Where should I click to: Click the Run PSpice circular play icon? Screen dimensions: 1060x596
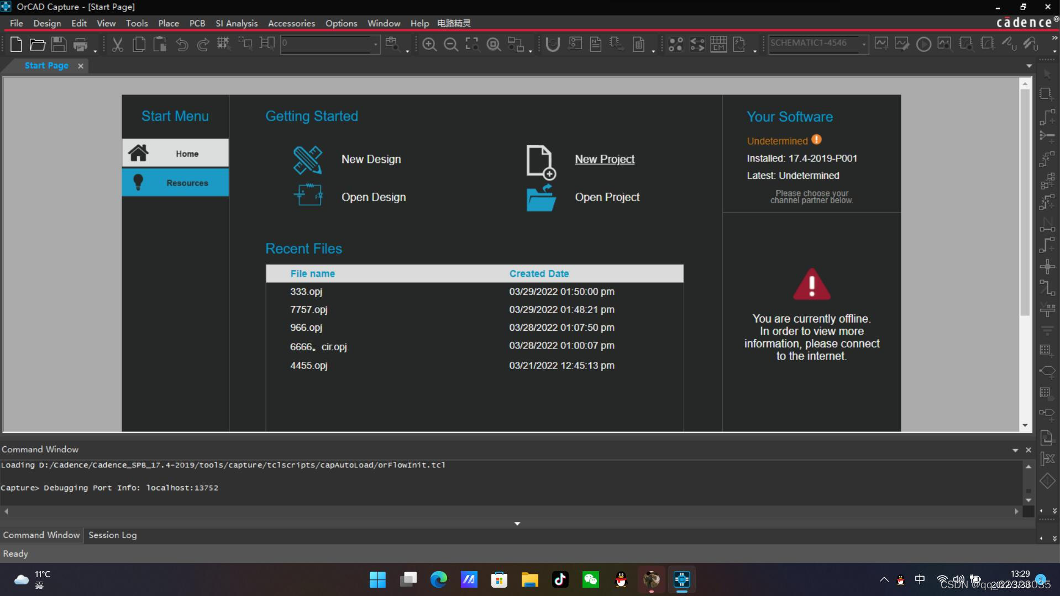pos(923,44)
